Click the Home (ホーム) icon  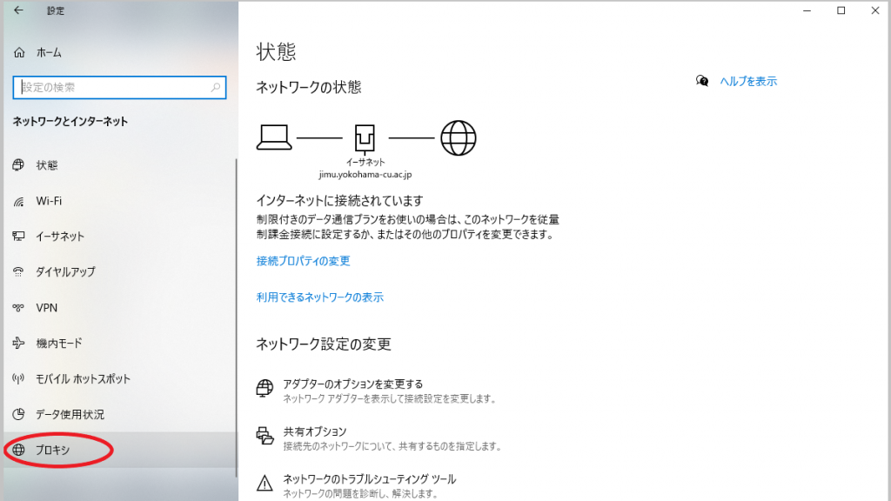click(x=19, y=53)
